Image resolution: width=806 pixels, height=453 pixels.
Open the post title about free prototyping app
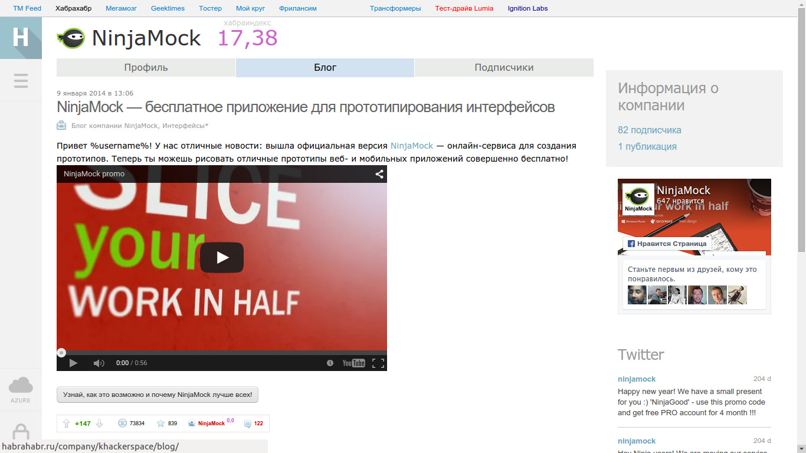click(x=306, y=107)
